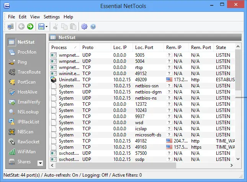Image resolution: width=247 pixels, height=182 pixels.
Task: Click the horizontal scrollbar right arrow
Action: pyautogui.click(x=232, y=165)
